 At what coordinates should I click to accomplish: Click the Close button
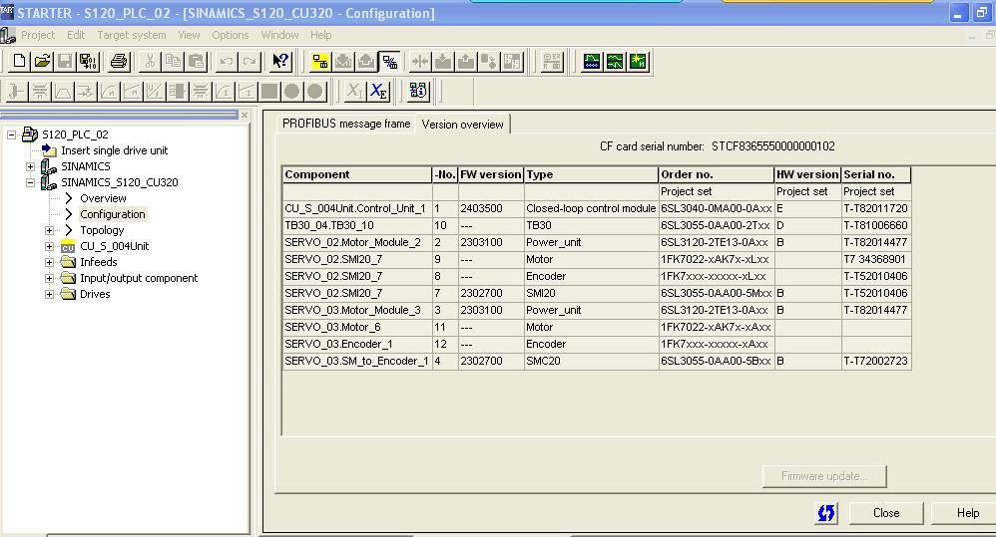[886, 513]
